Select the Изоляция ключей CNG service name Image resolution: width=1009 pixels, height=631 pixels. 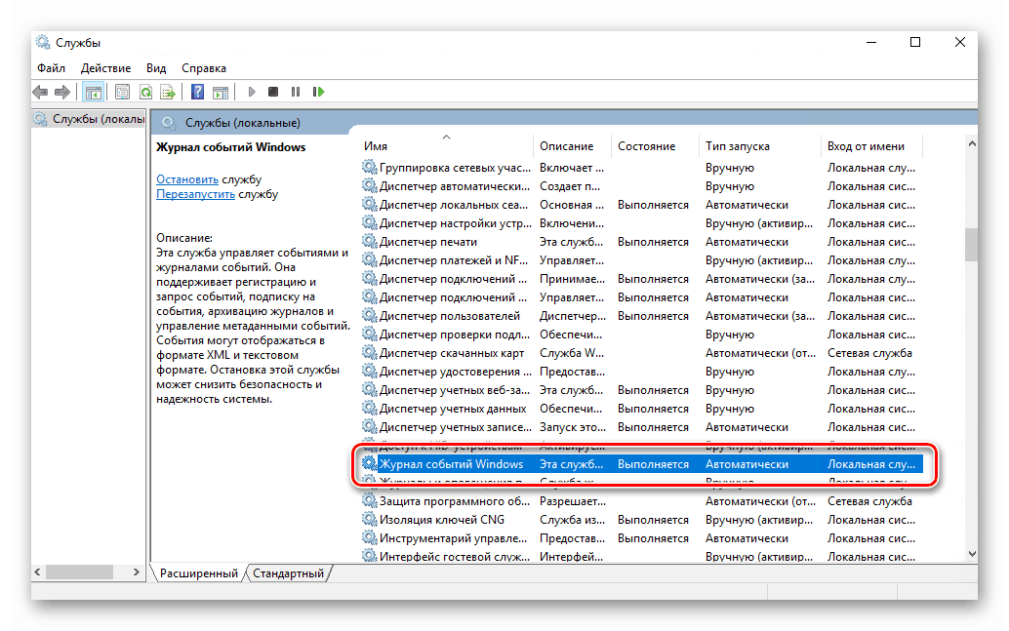441,520
